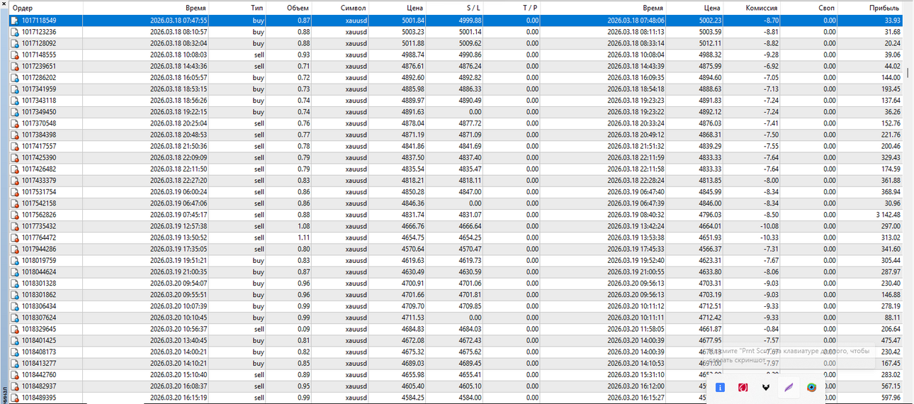Click the volume value 1.08
914x404 pixels.
click(x=303, y=227)
